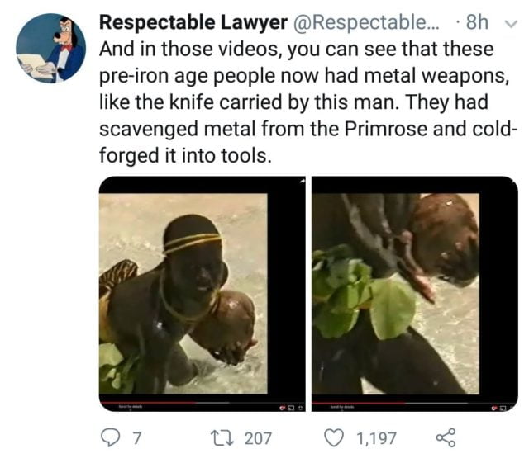Open the share tweet icon
The image size is (529, 463).
447,438
